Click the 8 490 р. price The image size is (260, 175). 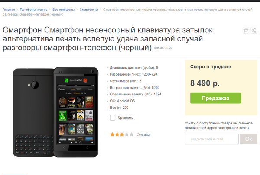pos(205,83)
